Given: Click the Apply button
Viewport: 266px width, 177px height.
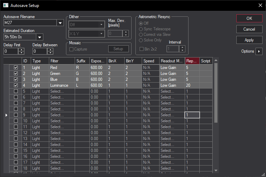Looking at the screenshot, I should (249, 40).
